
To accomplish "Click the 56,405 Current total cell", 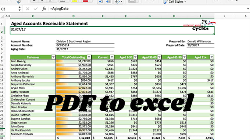I will [103, 138].
